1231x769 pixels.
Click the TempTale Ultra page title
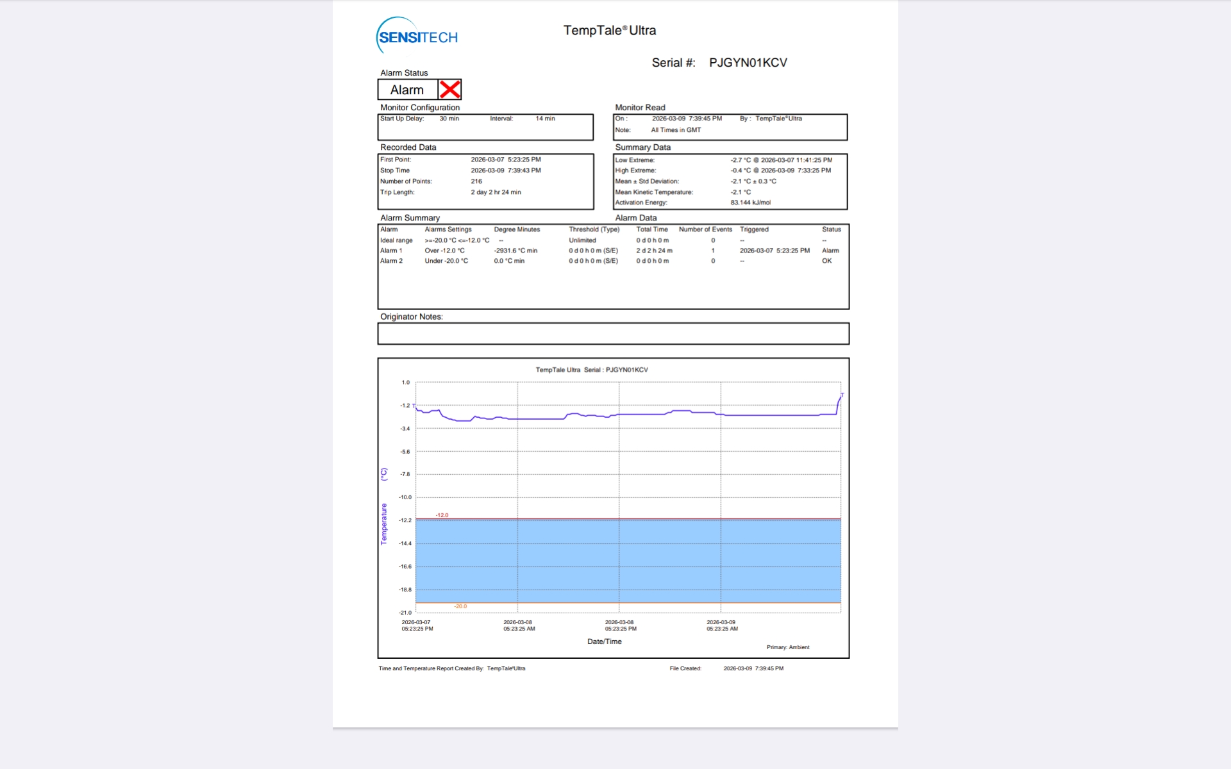coord(609,30)
